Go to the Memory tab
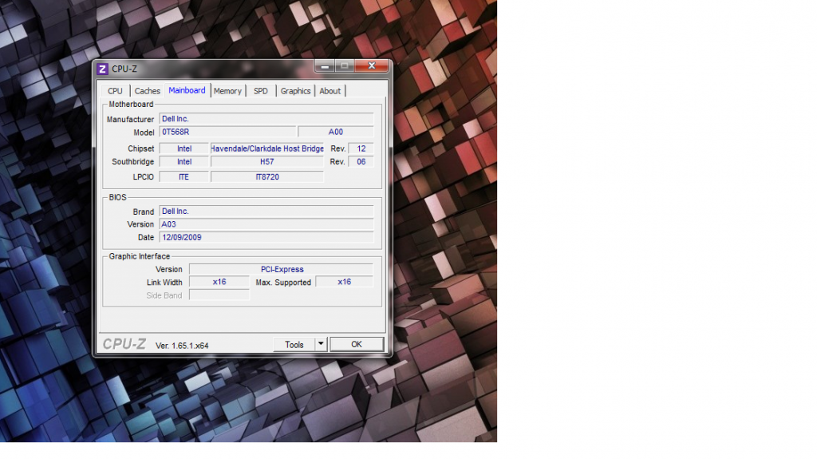 point(227,91)
